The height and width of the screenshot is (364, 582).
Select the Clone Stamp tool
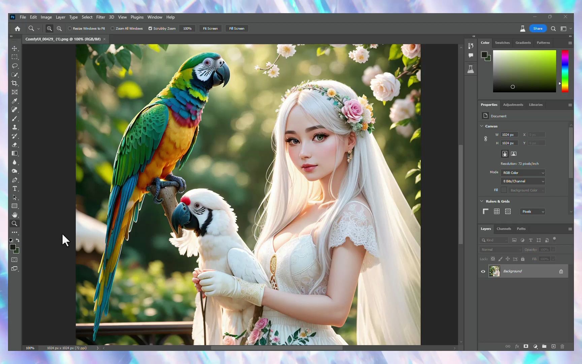pos(15,127)
